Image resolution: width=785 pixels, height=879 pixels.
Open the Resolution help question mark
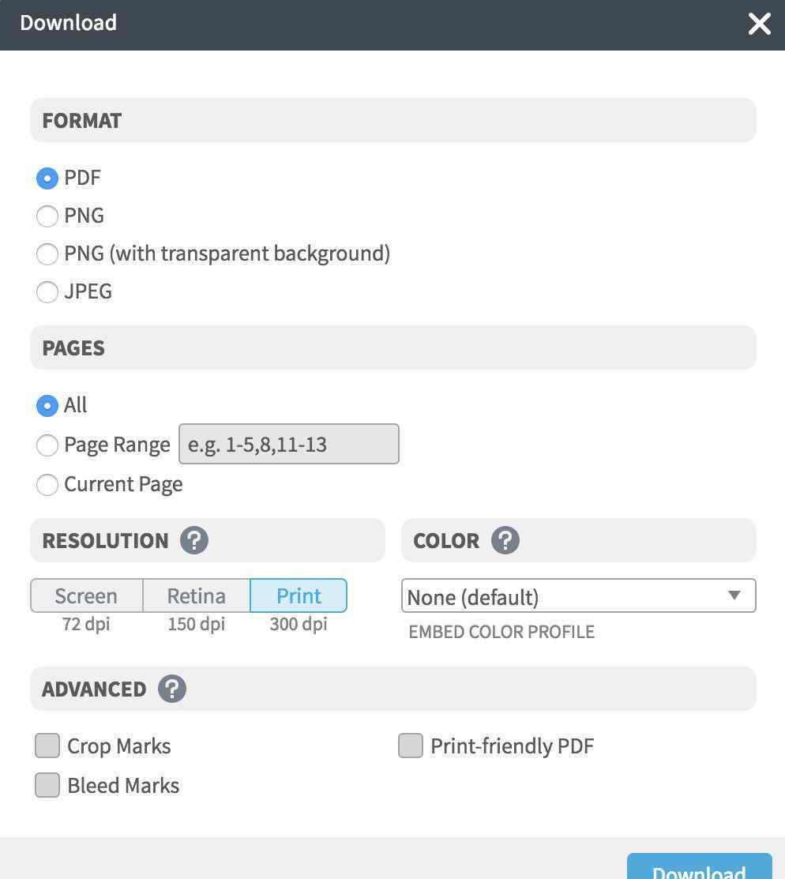pyautogui.click(x=194, y=540)
